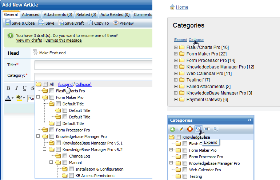The height and width of the screenshot is (180, 280).
Task: Switch to the Advanced tab
Action: 31,14
